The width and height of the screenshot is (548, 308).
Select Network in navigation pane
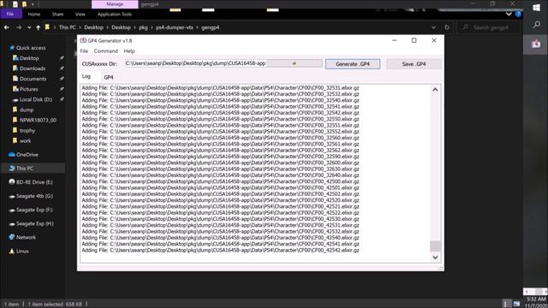tap(26, 237)
